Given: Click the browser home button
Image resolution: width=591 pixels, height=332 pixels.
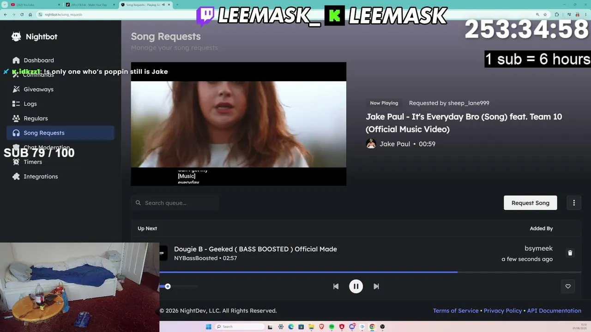Looking at the screenshot, I should point(30,15).
